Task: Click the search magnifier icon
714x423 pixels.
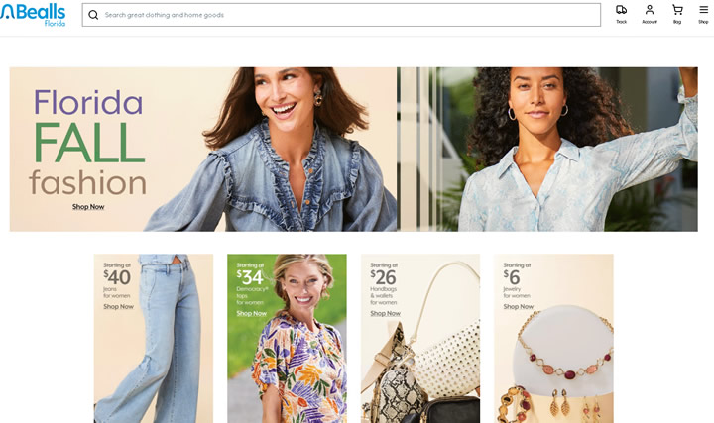Action: pos(93,15)
